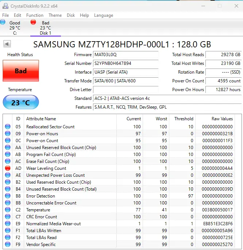Click status orb for Power-on Count row
Screen dimensions: 243x250
pos(8,140)
